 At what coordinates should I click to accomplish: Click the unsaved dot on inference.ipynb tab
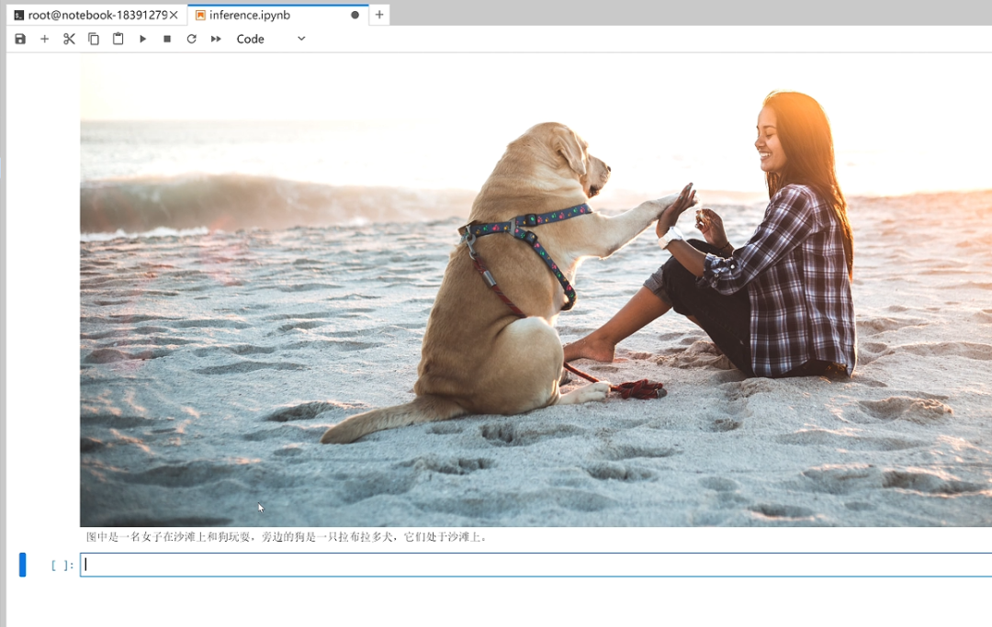point(355,15)
